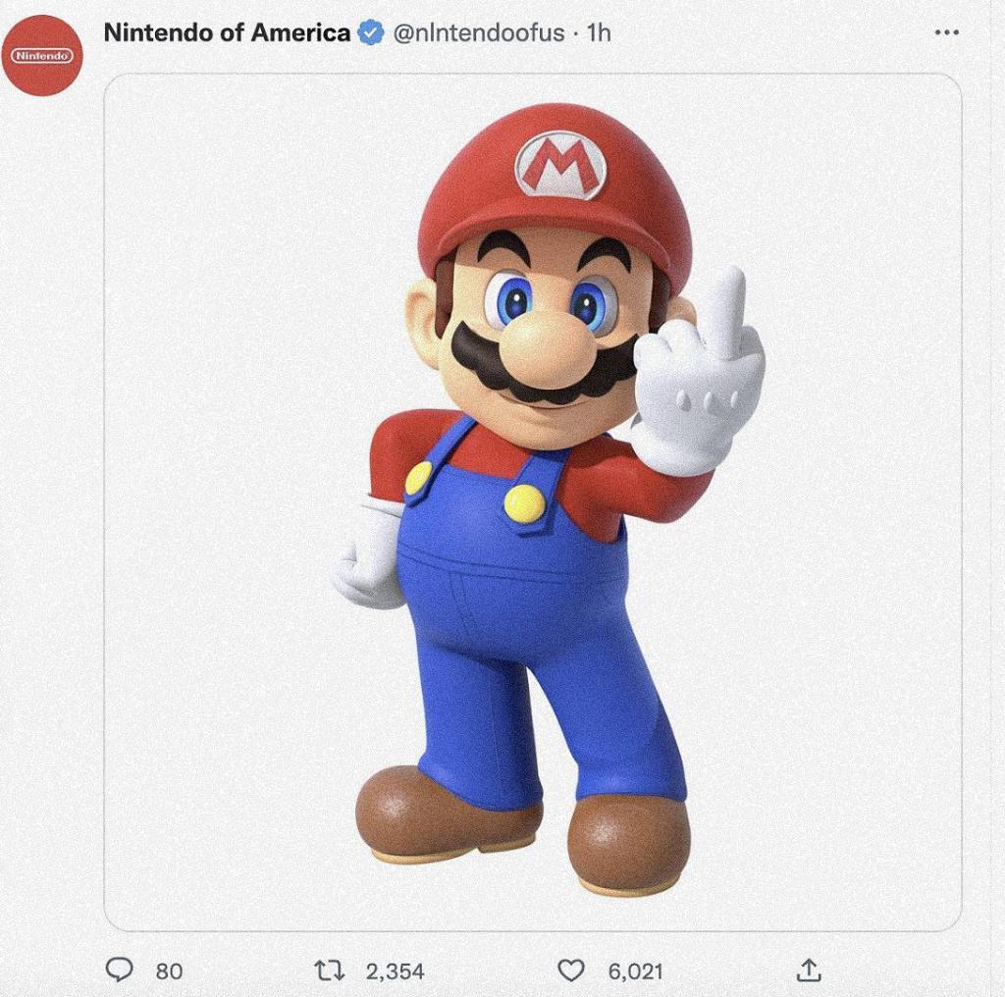Open the tweet's 1h timestamp
Image resolution: width=1005 pixels, height=997 pixels.
tap(599, 33)
